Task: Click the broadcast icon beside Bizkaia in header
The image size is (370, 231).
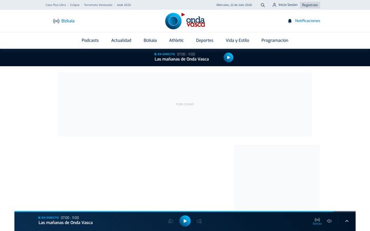Action: point(56,21)
